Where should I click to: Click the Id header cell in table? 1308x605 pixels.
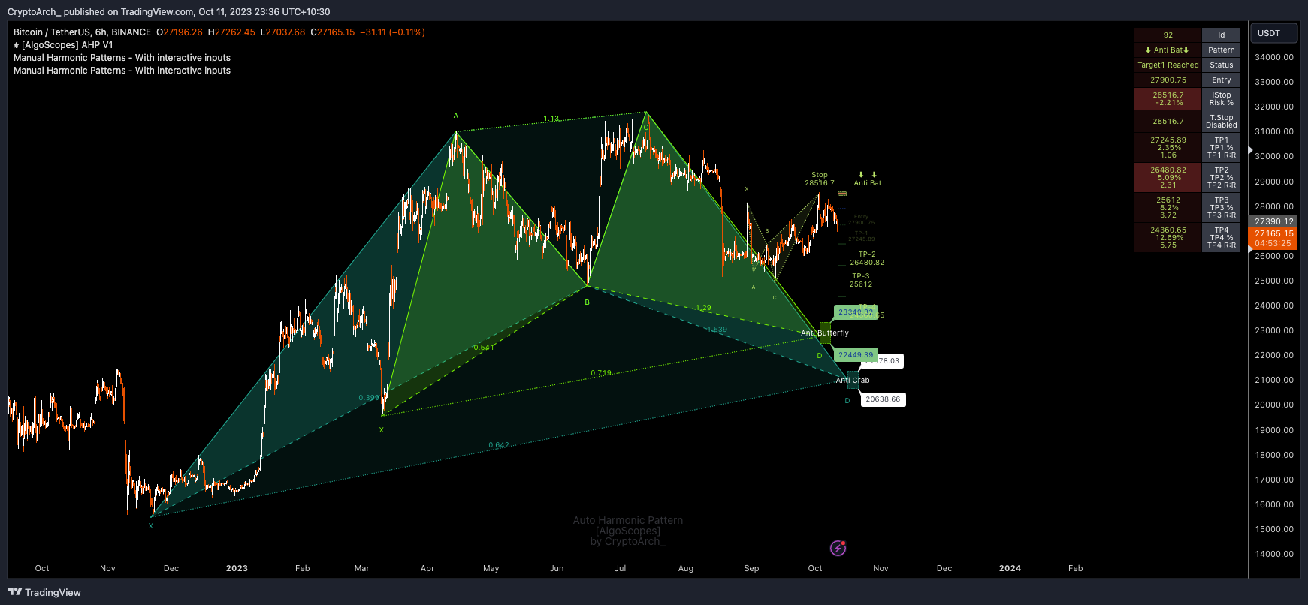pyautogui.click(x=1222, y=35)
